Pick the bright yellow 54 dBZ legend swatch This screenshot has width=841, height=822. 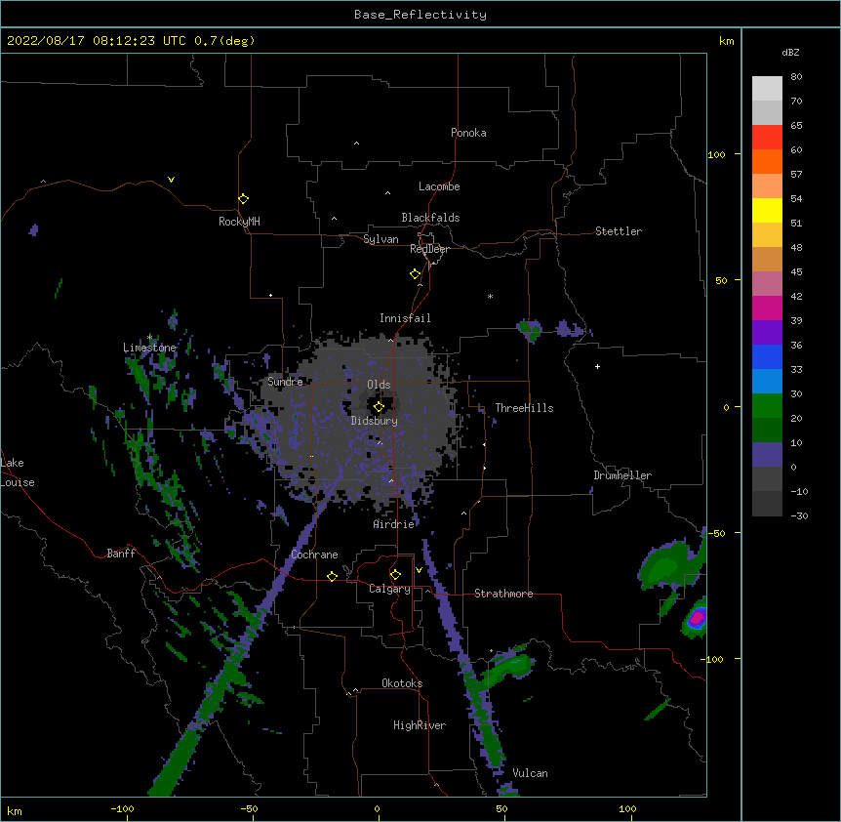coord(767,210)
